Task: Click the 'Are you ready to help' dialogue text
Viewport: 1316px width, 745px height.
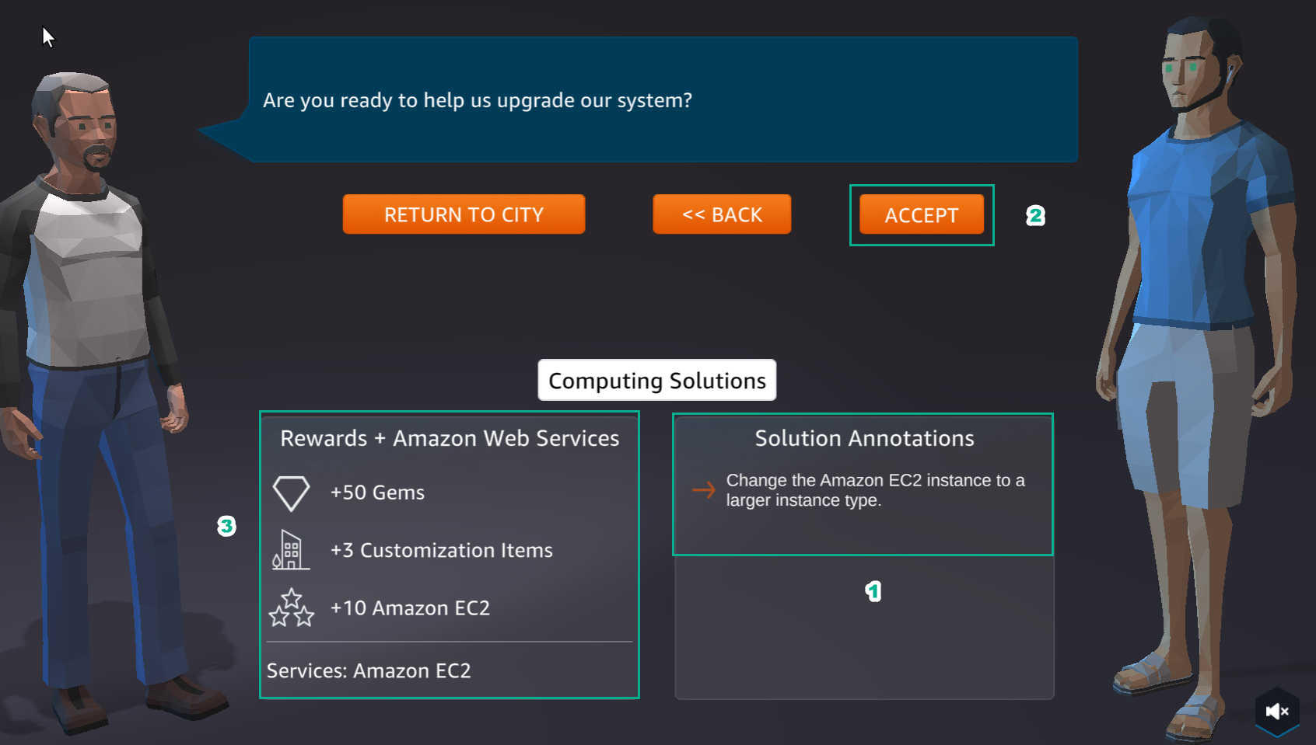Action: 478,100
